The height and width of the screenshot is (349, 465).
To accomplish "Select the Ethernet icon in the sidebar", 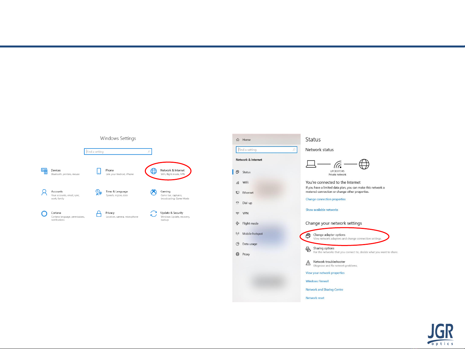I will [x=238, y=193].
